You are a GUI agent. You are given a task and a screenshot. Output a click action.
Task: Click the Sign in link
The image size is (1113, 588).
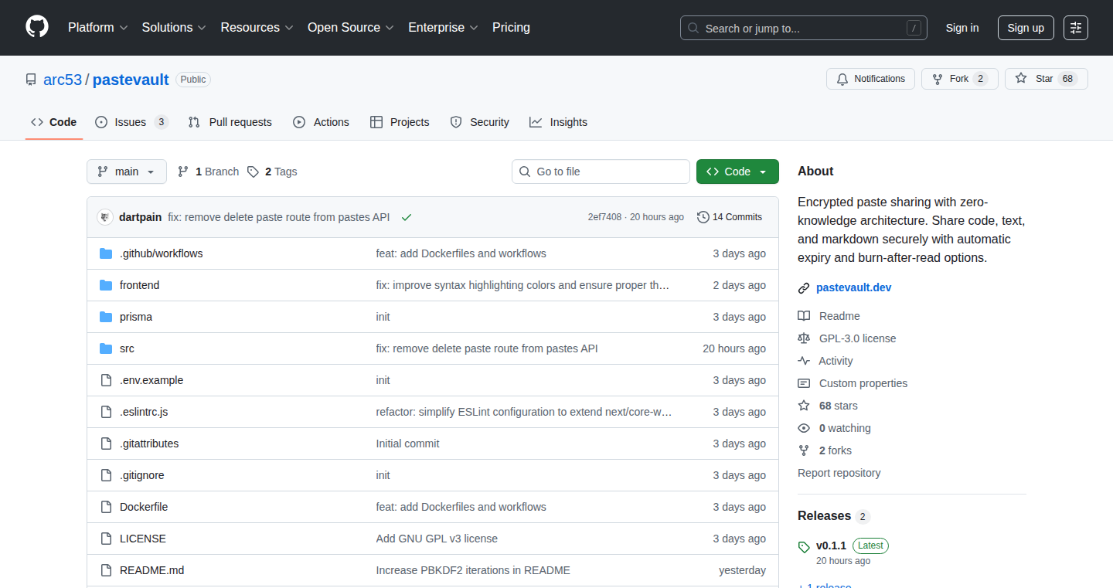coord(962,28)
